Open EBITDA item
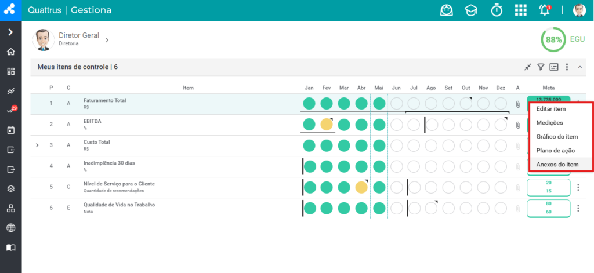The height and width of the screenshot is (273, 594). click(x=92, y=122)
